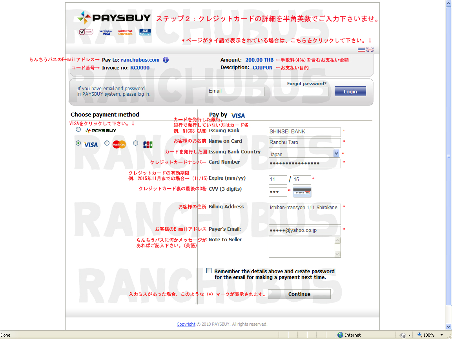
Task: Click the red checkmark security seal badge
Action: [x=86, y=32]
